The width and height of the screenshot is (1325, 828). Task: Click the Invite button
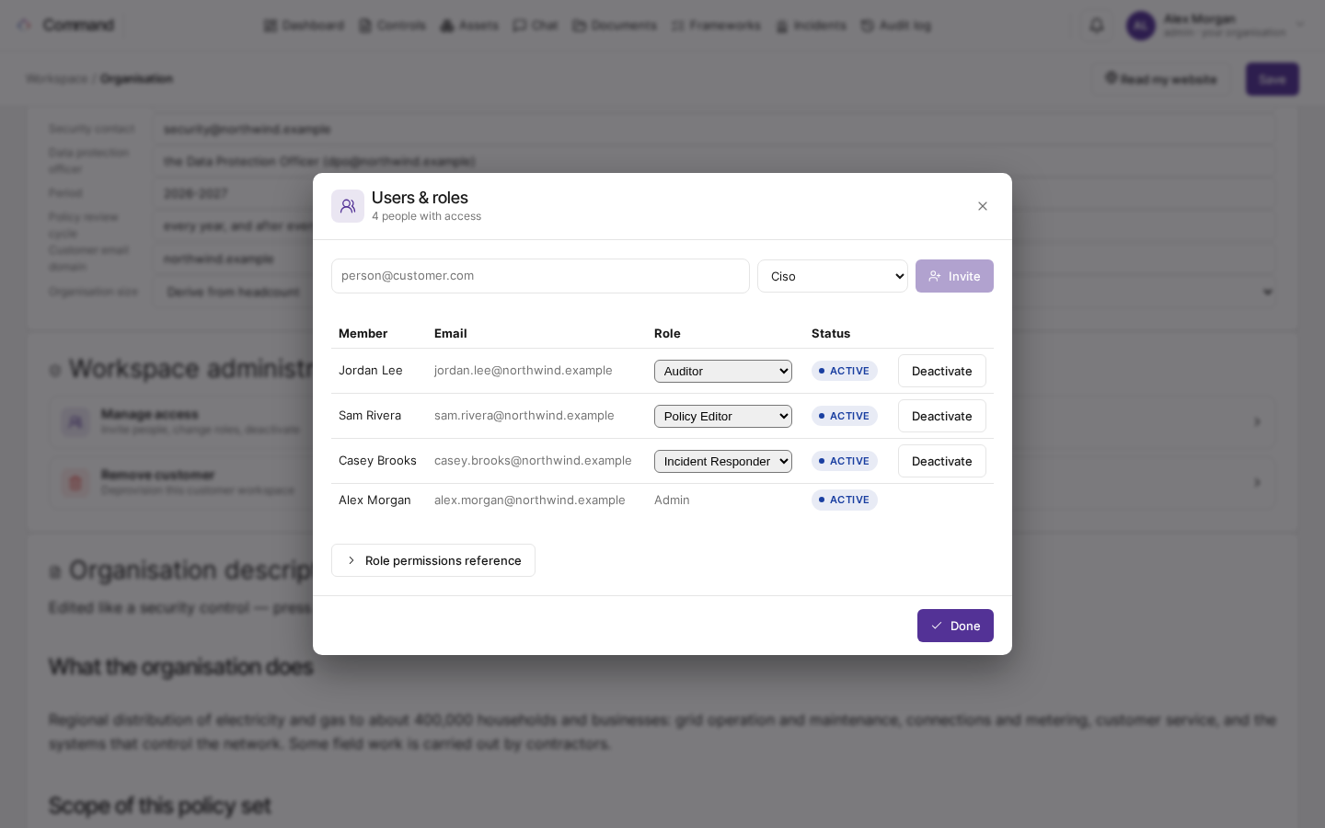[954, 276]
